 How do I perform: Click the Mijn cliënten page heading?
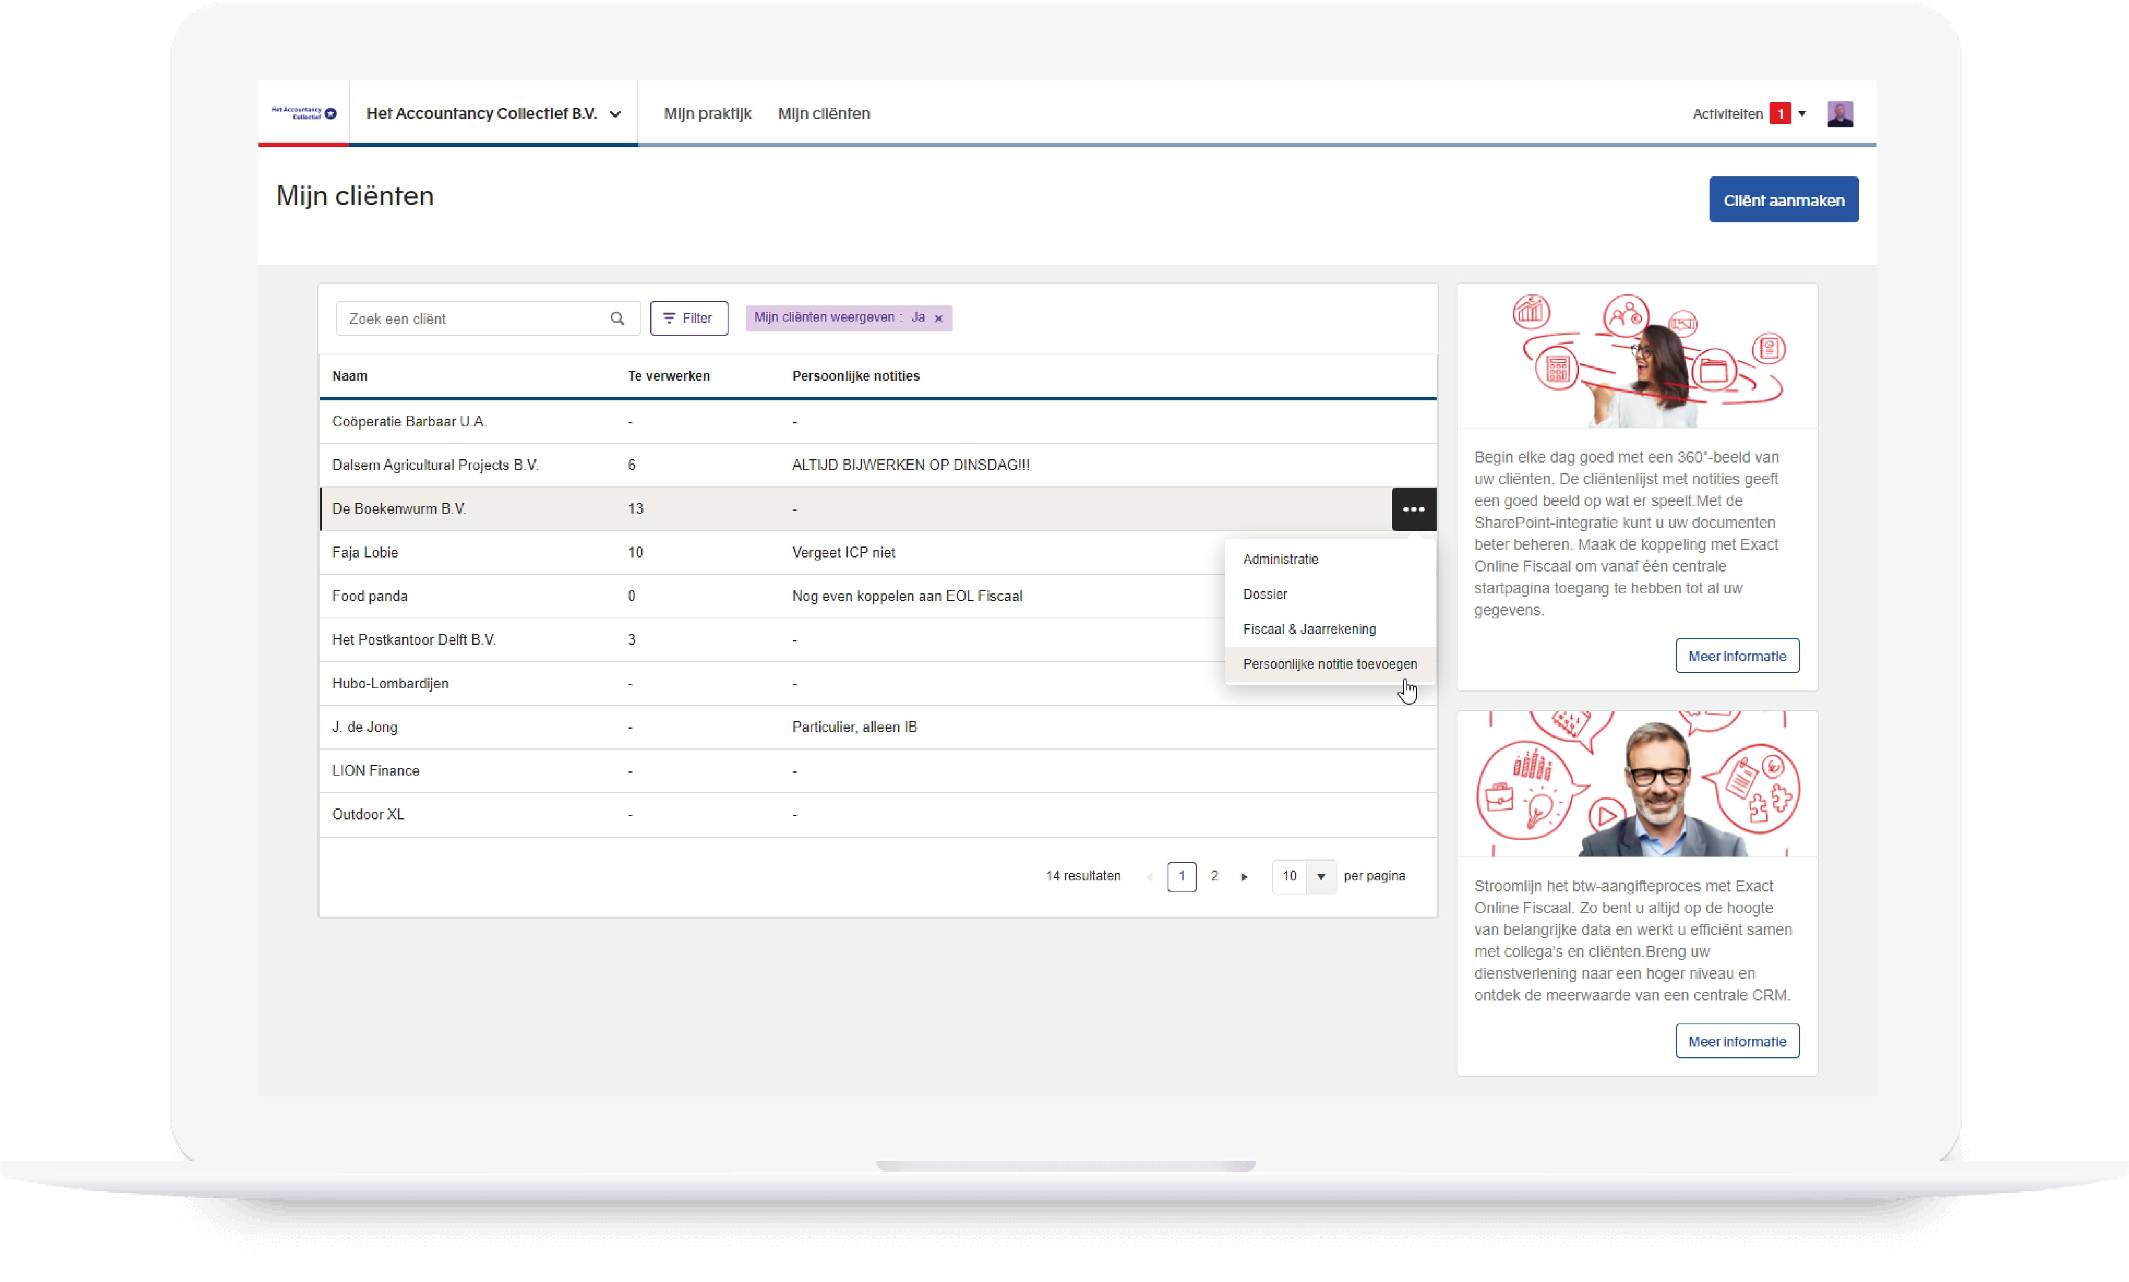[x=355, y=196]
